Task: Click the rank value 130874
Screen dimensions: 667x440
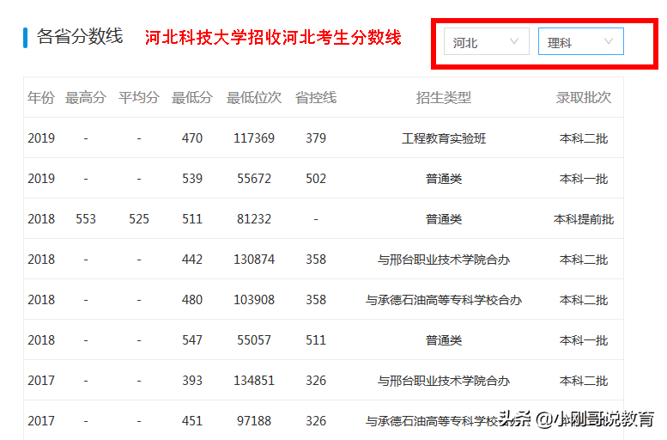Action: 253,260
